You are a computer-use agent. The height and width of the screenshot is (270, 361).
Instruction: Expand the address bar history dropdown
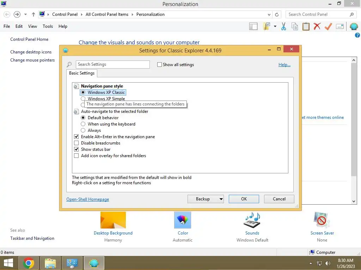tap(269, 14)
